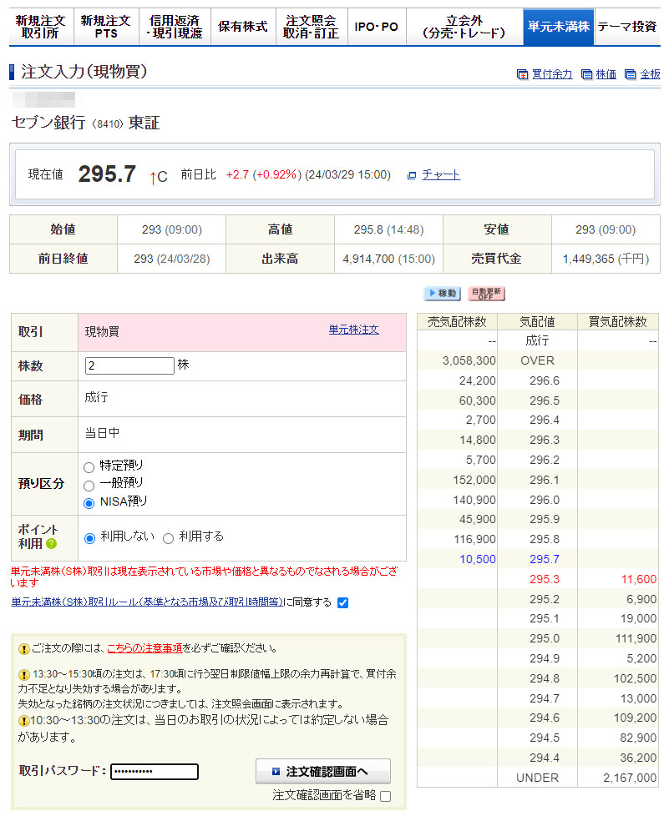
Task: Uncheck the S株 rule agreement checkbox
Action: pyautogui.click(x=342, y=602)
